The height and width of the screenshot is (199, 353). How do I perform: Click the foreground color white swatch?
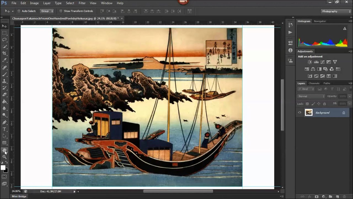(x=3, y=167)
